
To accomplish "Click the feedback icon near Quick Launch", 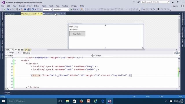I will click(138, 2).
